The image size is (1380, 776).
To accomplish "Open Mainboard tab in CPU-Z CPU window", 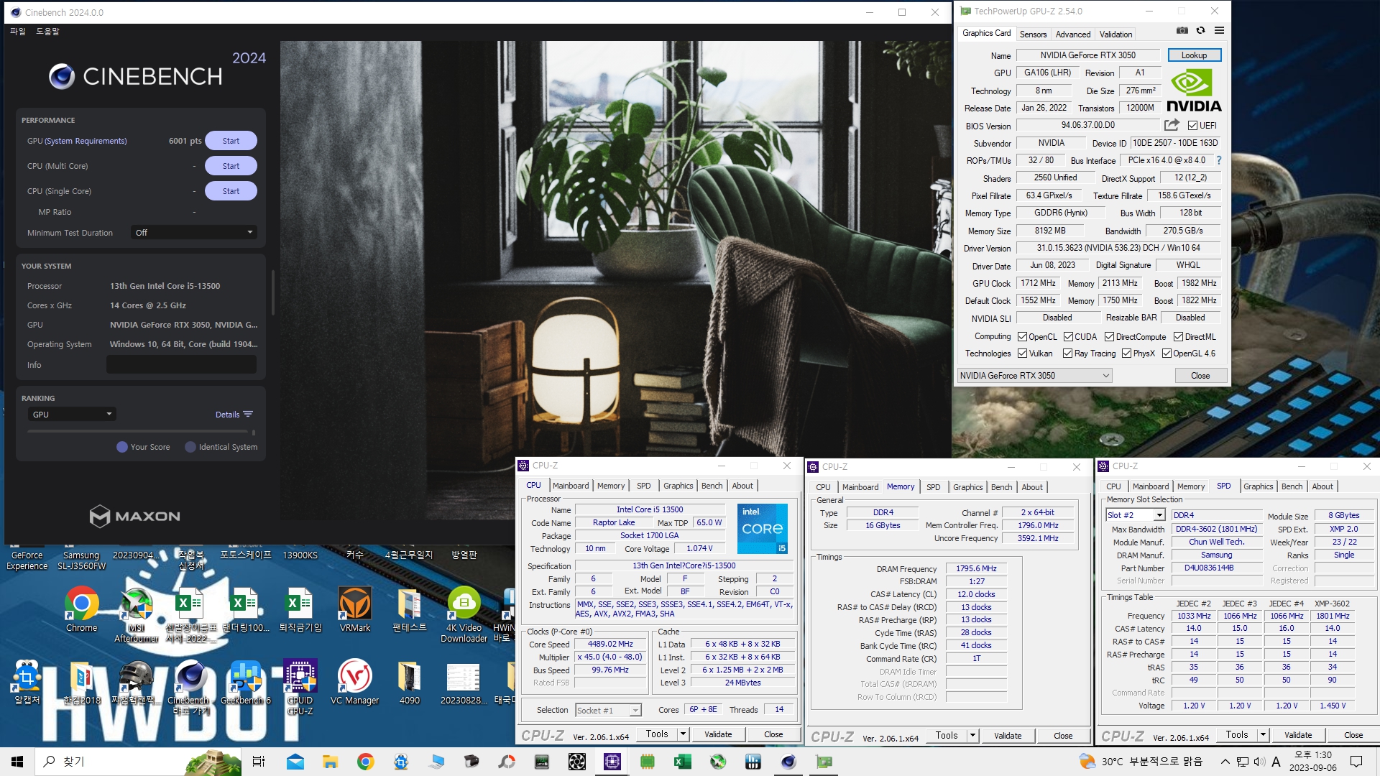I will pos(571,486).
